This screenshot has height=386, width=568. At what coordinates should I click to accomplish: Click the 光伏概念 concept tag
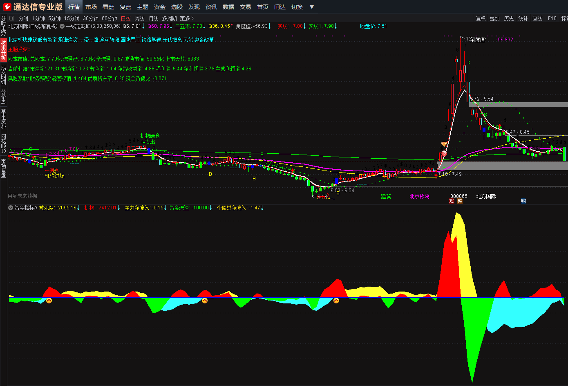click(x=172, y=40)
